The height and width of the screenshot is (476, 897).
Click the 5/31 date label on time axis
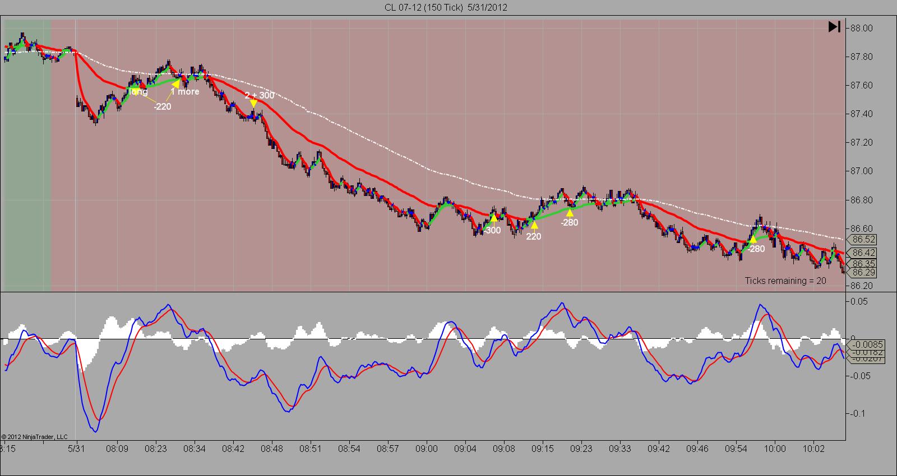(76, 449)
